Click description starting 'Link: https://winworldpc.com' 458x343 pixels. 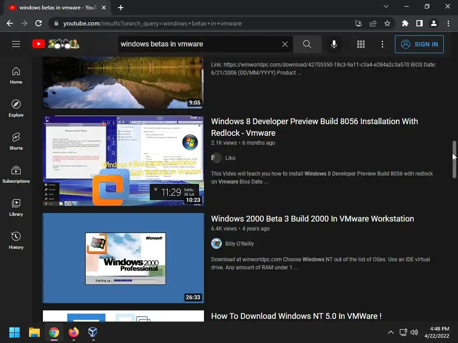pyautogui.click(x=323, y=68)
